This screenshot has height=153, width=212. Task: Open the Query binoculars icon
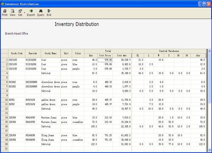pos(41,13)
